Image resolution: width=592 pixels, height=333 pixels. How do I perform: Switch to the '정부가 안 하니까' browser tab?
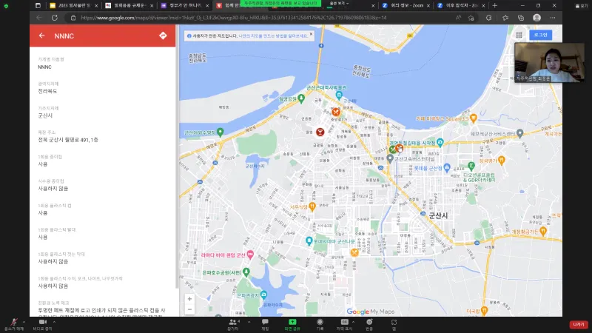(185, 6)
